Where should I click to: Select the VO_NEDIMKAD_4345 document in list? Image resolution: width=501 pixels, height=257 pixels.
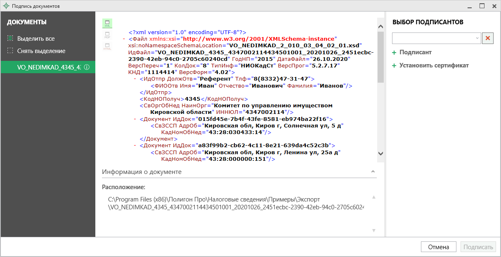click(x=48, y=67)
